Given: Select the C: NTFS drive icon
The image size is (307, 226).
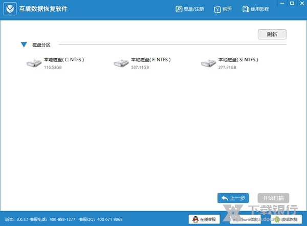Looking at the screenshot, I should click(34, 63).
